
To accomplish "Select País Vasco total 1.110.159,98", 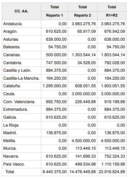I will 113,164.
